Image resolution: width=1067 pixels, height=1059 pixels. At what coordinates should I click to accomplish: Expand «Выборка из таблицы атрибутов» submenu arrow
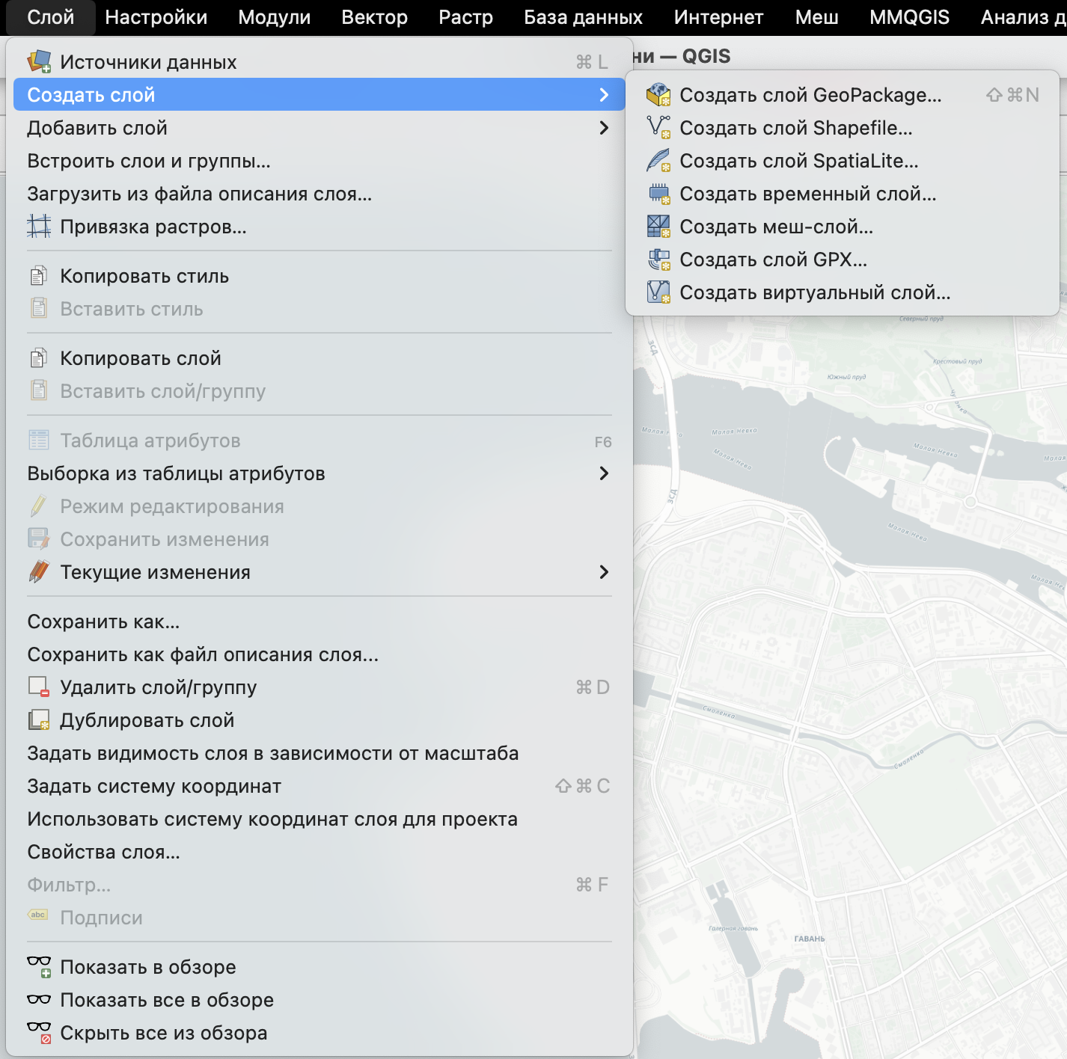(x=604, y=473)
